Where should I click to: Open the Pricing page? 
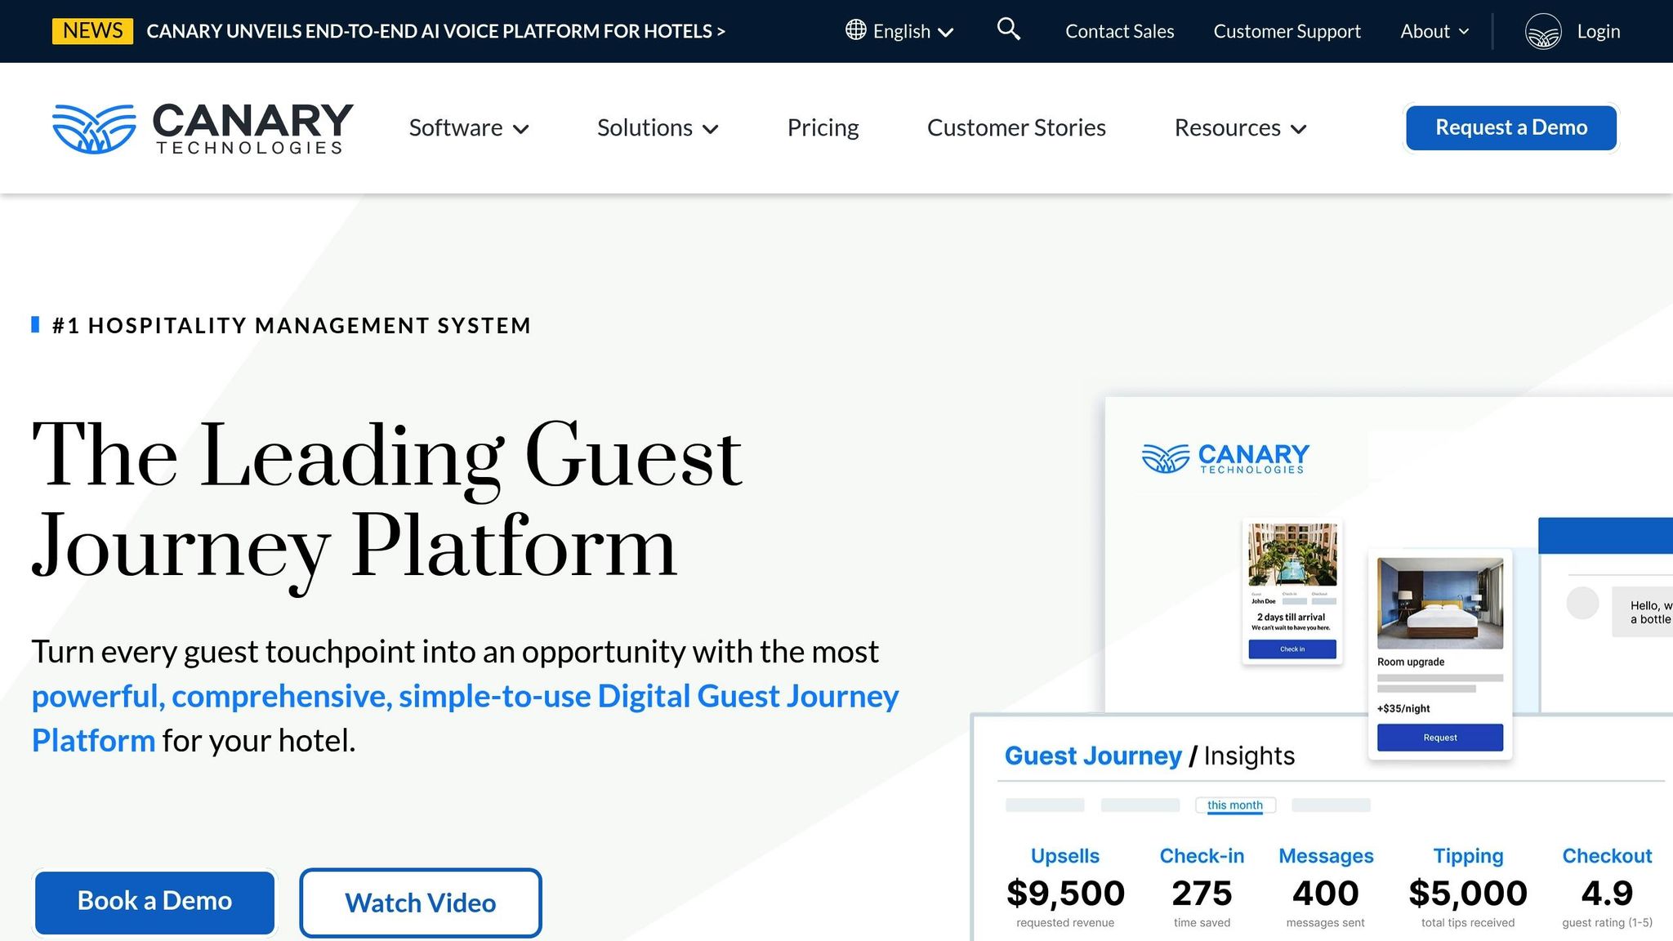[823, 128]
